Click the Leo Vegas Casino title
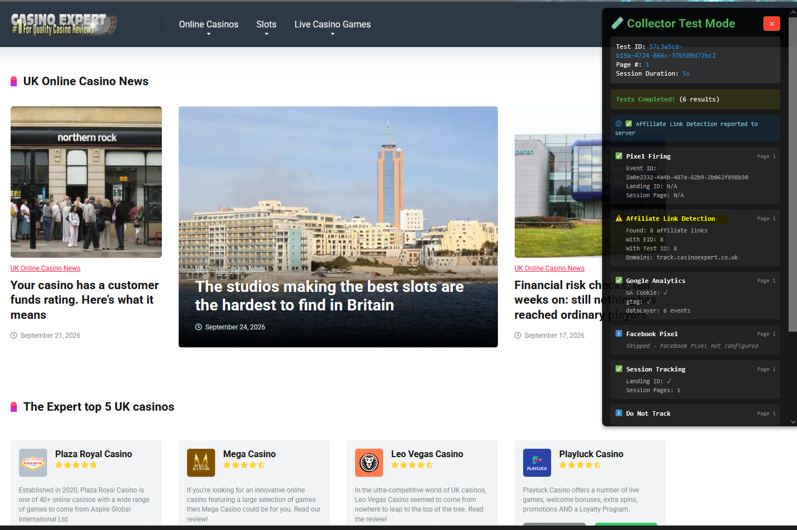Screen dimensions: 797x530 [427, 454]
